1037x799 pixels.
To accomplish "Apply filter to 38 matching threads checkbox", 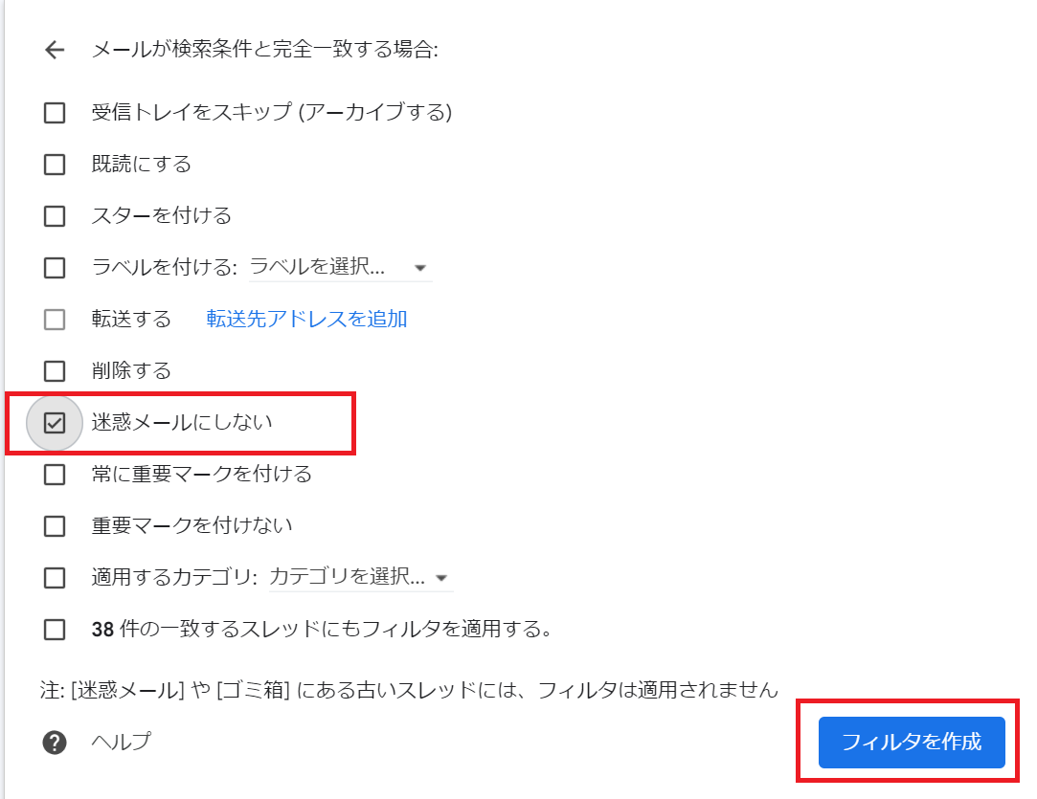I will point(55,630).
